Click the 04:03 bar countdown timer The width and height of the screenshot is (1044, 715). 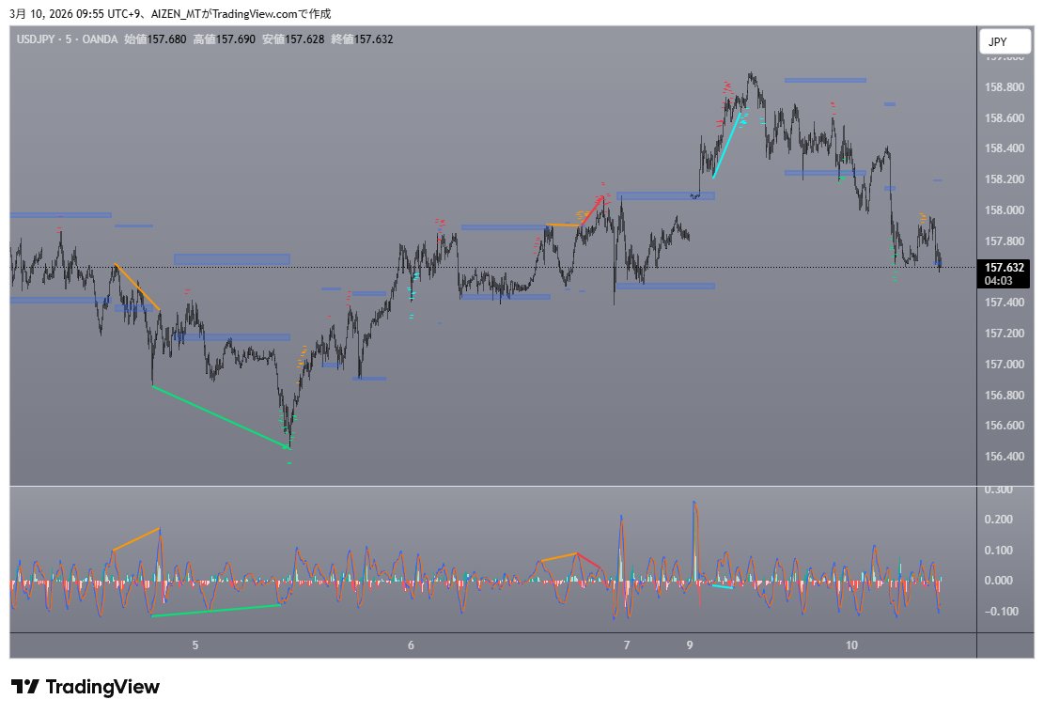pos(998,281)
